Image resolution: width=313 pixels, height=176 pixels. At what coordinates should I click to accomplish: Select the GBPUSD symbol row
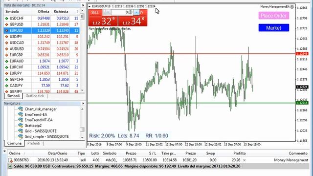[42, 24]
